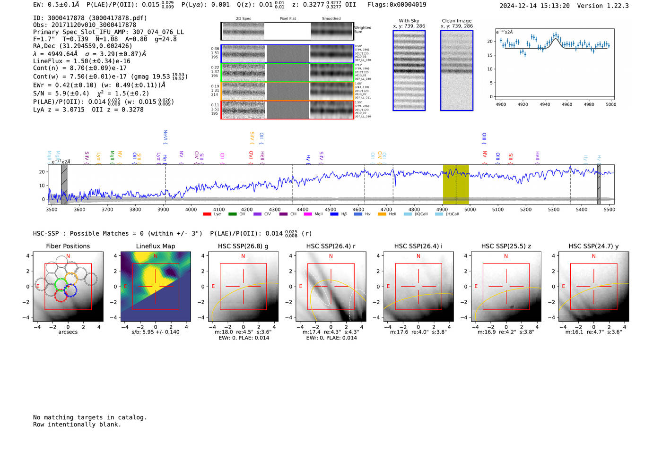The width and height of the screenshot is (662, 450).
Task: Select the blue-bordered 2D spectrum row
Action: [287, 54]
